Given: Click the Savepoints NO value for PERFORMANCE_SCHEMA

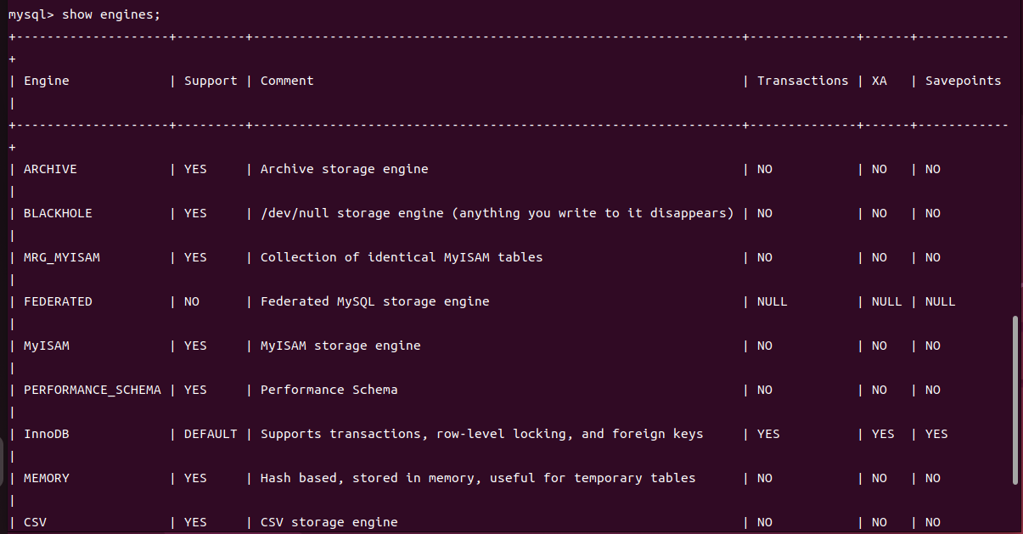Looking at the screenshot, I should pyautogui.click(x=933, y=390).
